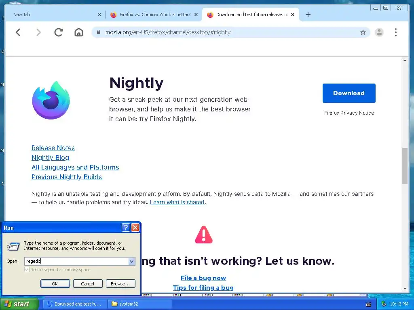Reload the page with the refresh icon

point(58,32)
